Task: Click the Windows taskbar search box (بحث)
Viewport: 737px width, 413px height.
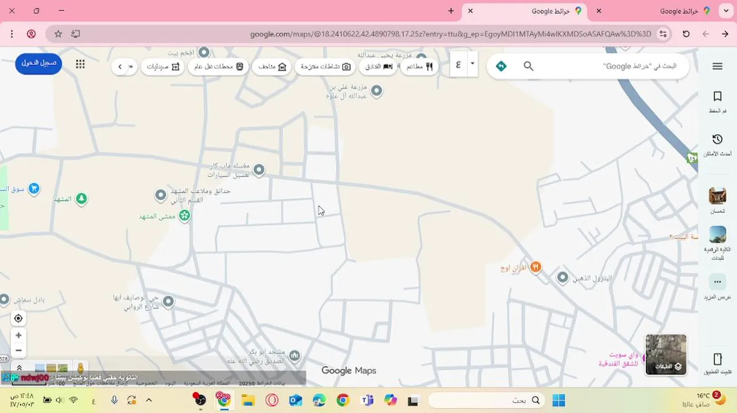Action: [x=486, y=400]
